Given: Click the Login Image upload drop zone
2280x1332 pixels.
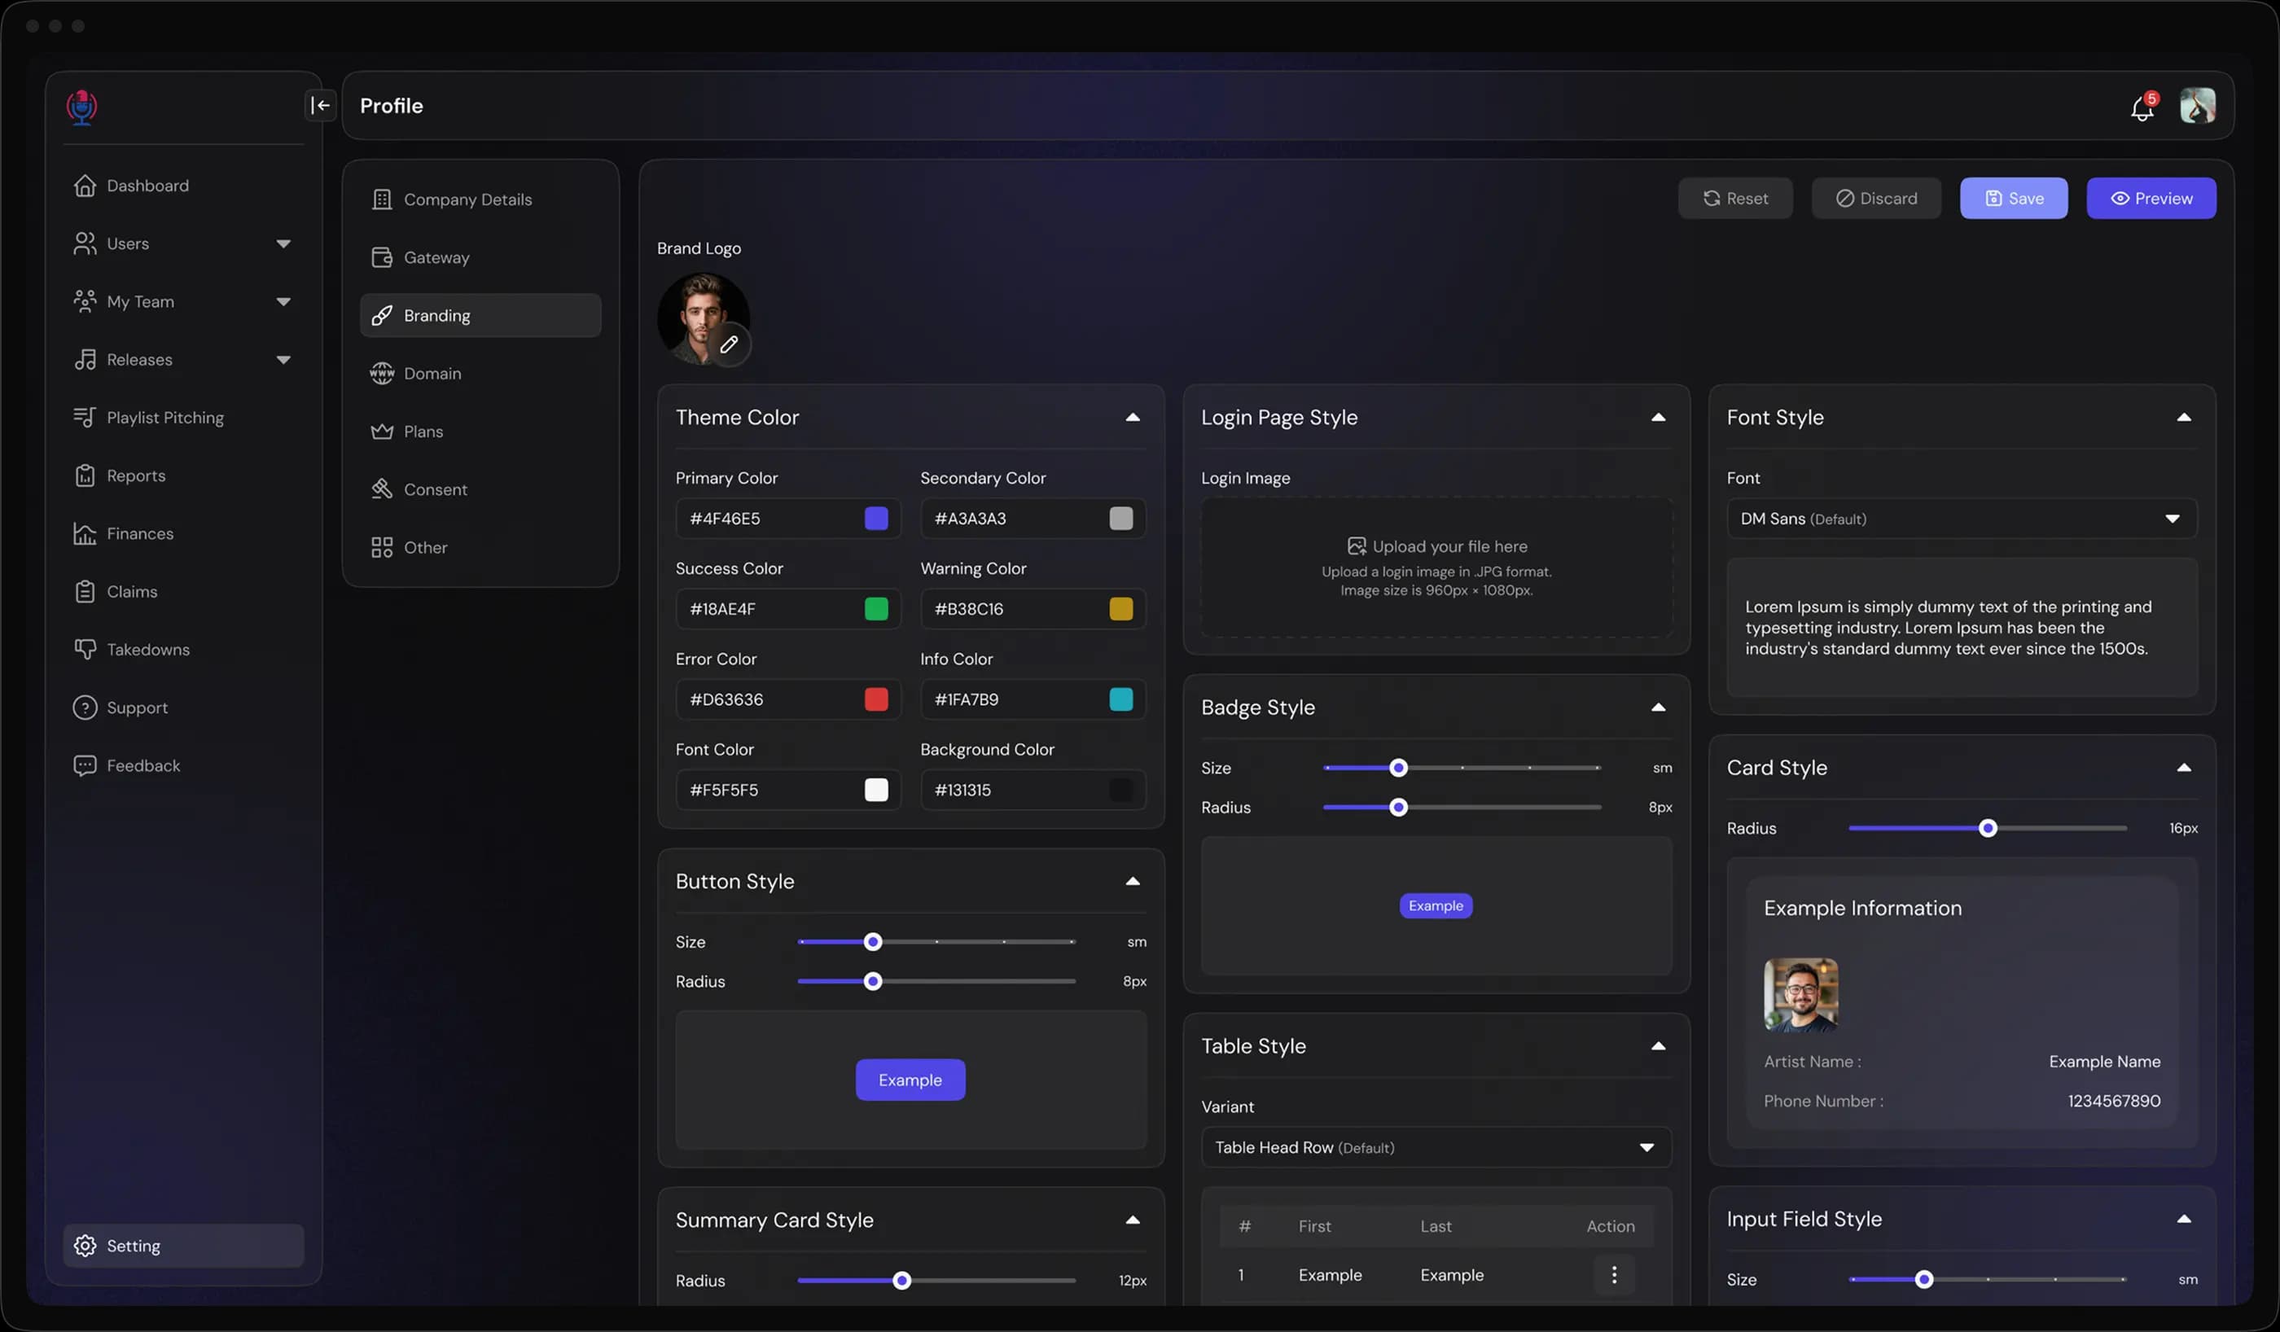Looking at the screenshot, I should pos(1436,567).
